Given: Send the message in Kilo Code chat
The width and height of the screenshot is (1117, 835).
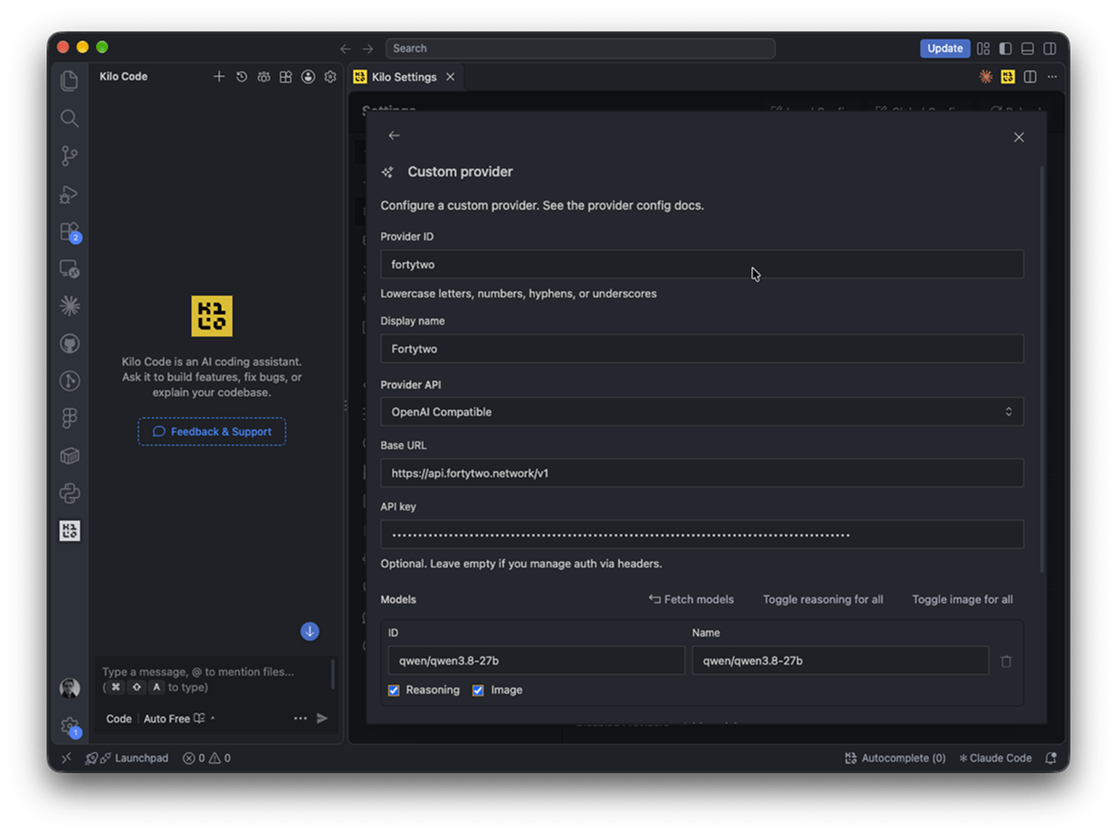Looking at the screenshot, I should click(322, 718).
